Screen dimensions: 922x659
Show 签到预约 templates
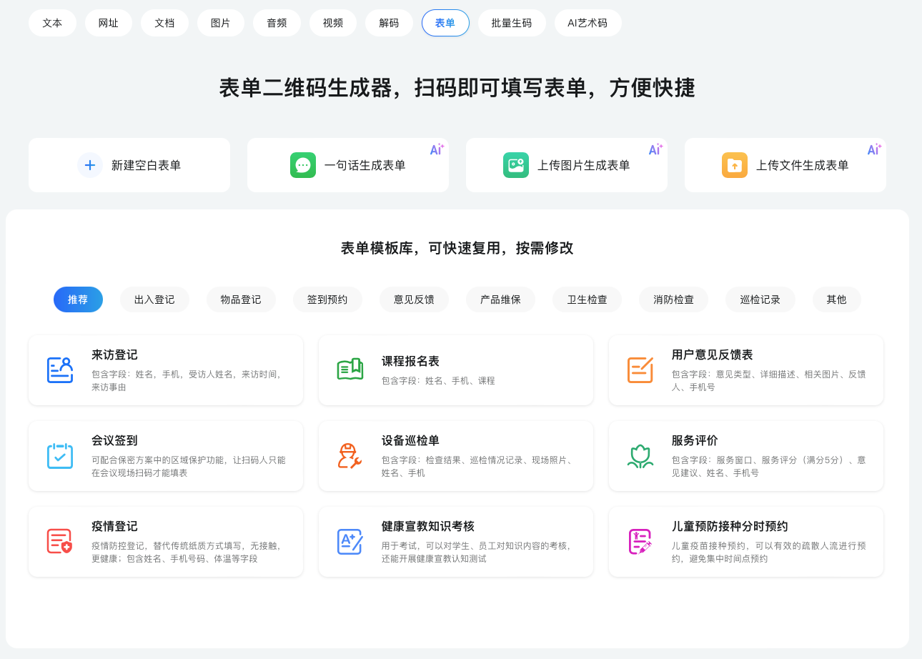point(327,299)
